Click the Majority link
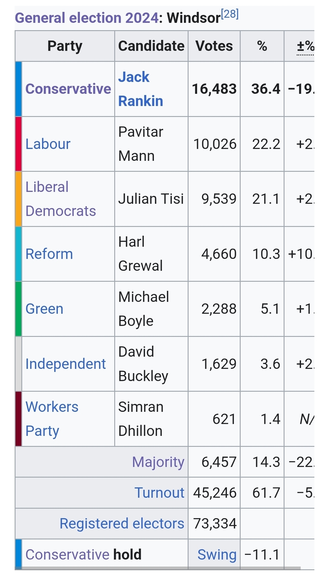The width and height of the screenshot is (329, 576). (x=158, y=462)
